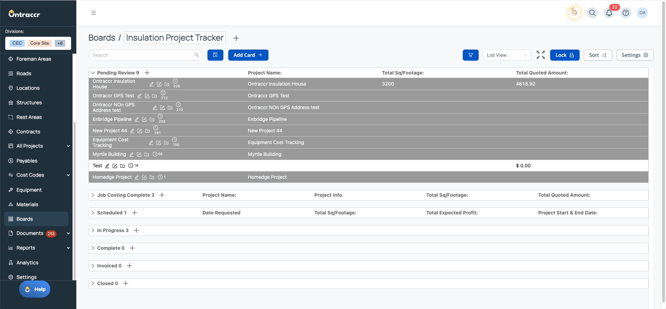Open the assistant icon in the top bar

(574, 13)
